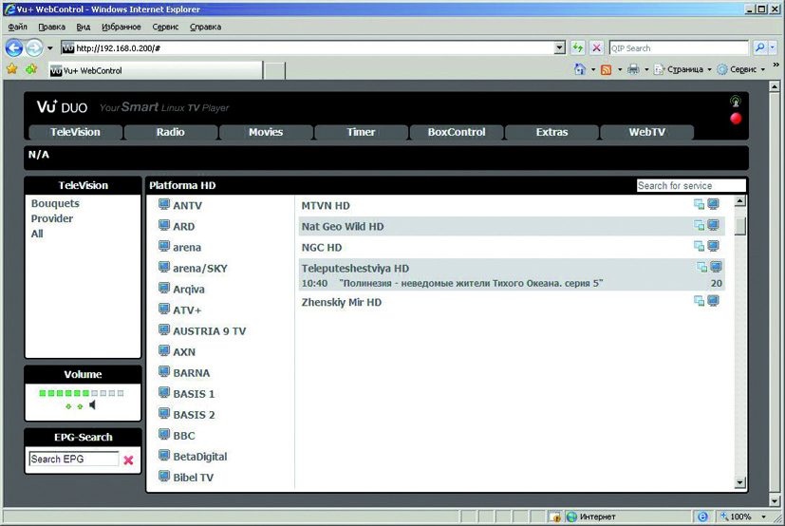Open the BASIS 2 provider
The width and height of the screenshot is (785, 526).
pos(194,415)
